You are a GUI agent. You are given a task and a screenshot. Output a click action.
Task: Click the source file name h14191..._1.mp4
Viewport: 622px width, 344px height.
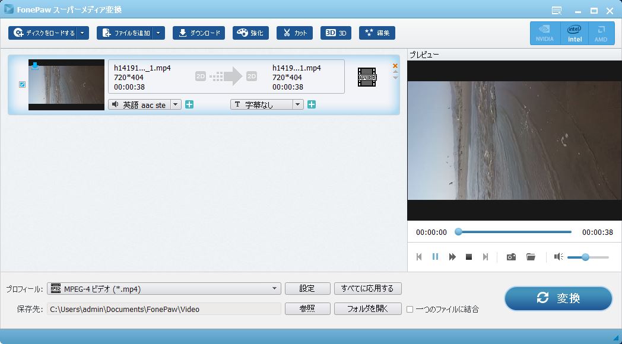click(x=142, y=68)
